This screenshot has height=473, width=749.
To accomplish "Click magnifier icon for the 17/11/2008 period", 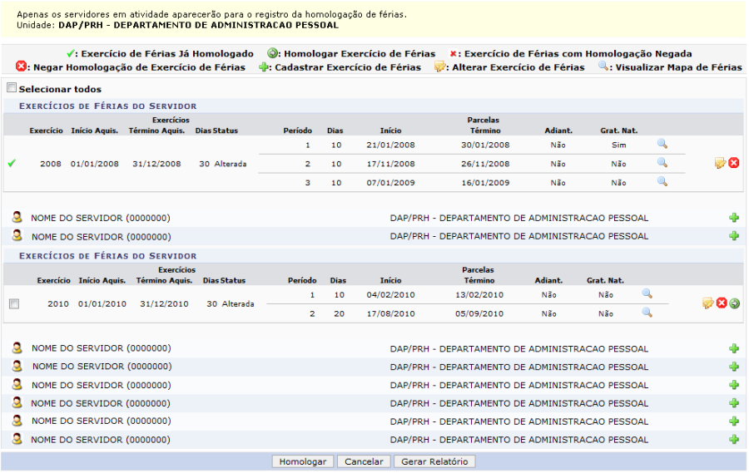I will click(x=662, y=163).
